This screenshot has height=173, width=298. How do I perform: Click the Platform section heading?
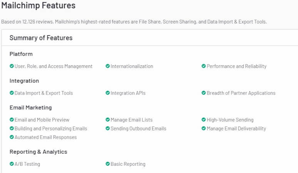[21, 54]
